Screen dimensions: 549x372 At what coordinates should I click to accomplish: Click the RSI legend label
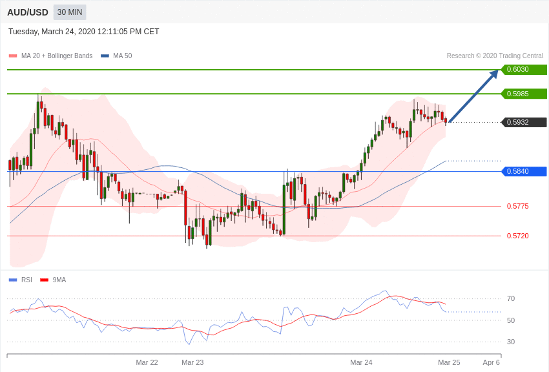(x=26, y=280)
